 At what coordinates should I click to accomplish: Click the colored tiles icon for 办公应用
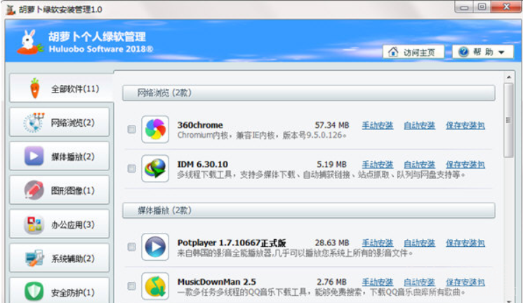[34, 224]
